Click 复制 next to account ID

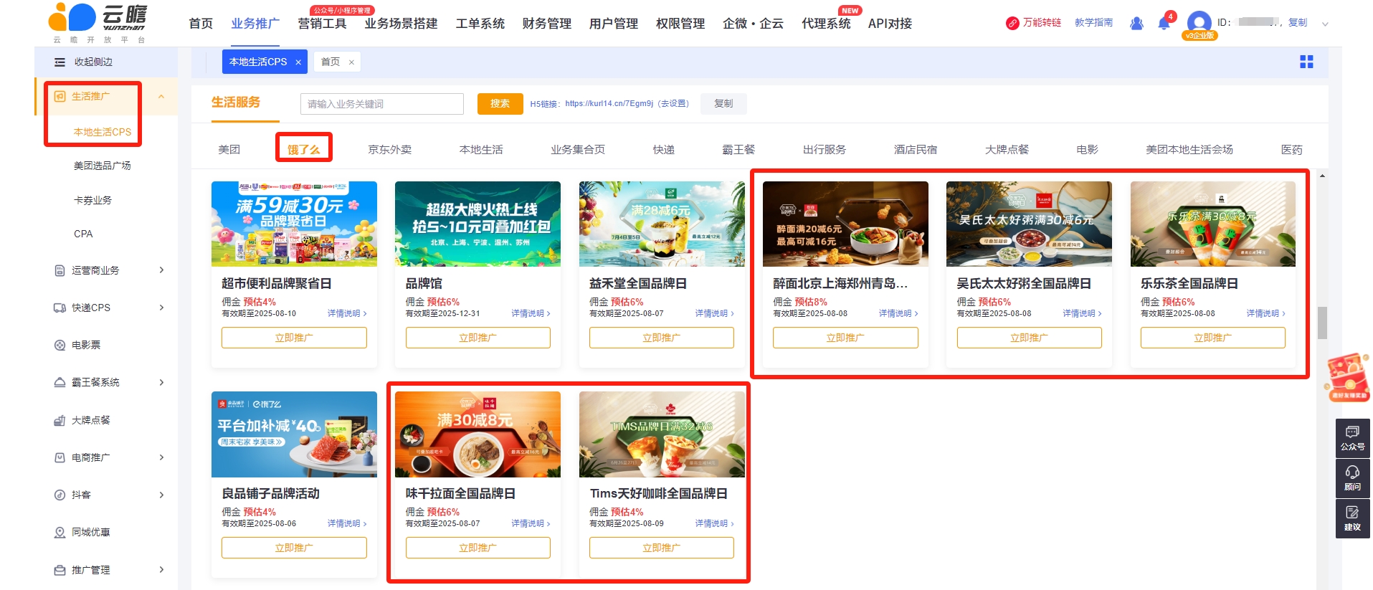[1298, 23]
